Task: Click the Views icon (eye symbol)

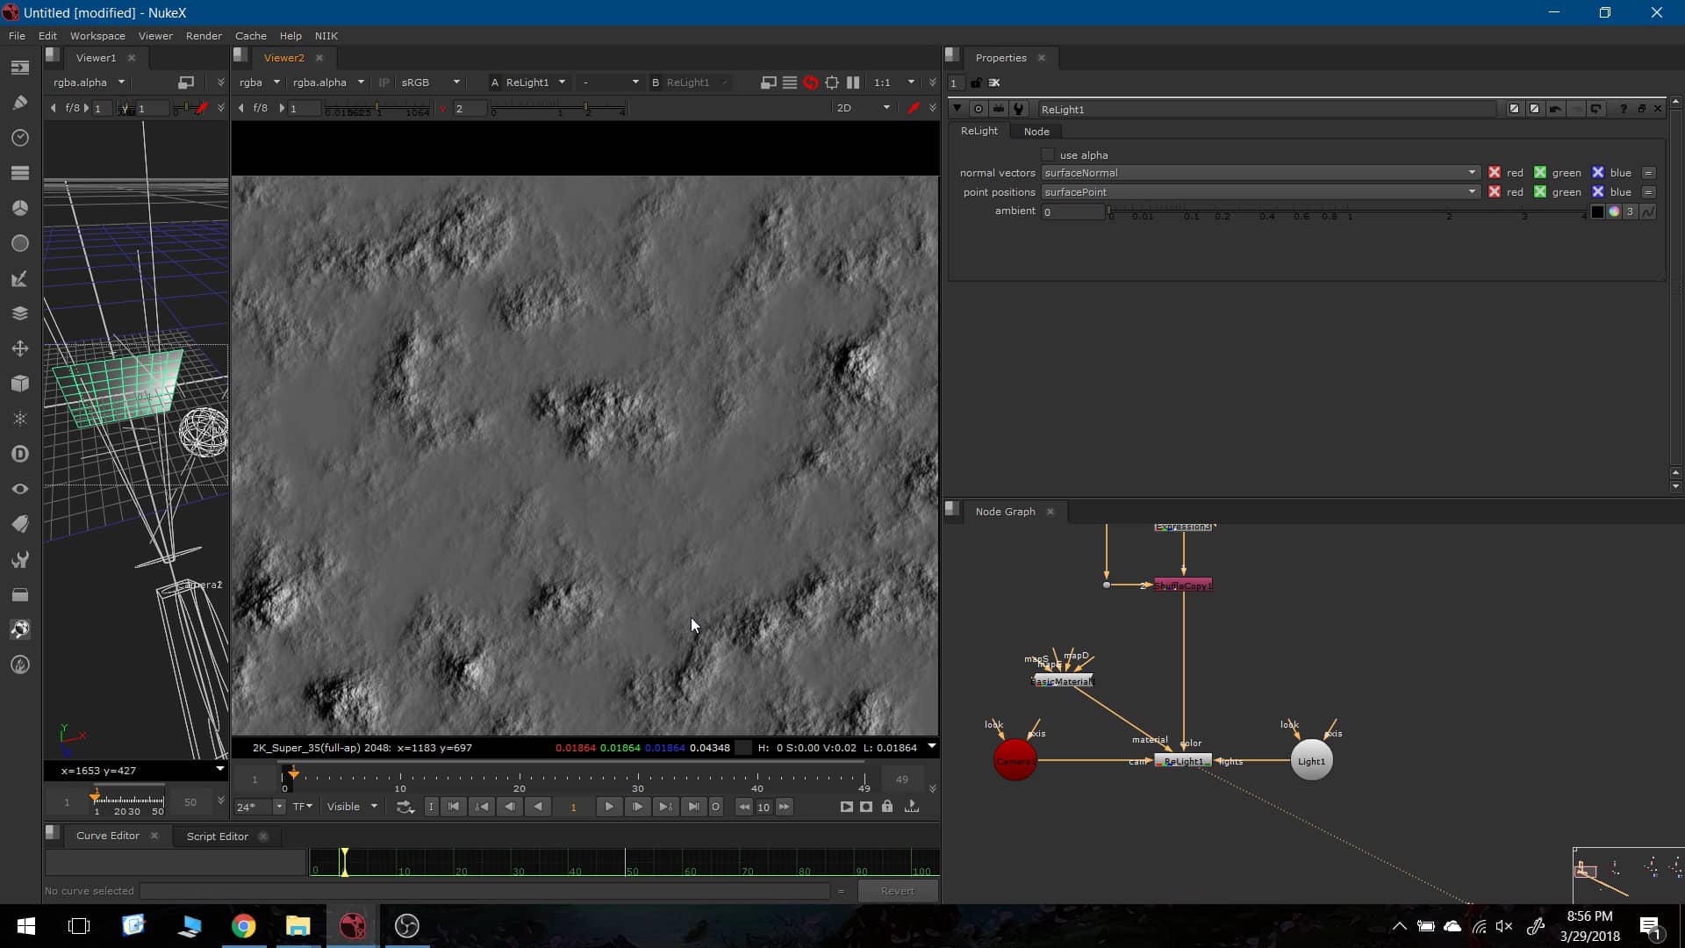Action: pyautogui.click(x=19, y=489)
